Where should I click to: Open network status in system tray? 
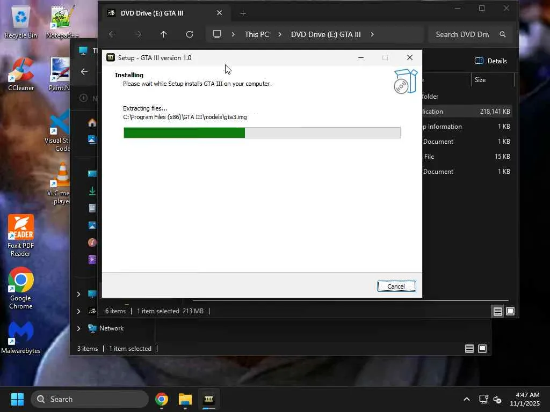click(484, 399)
